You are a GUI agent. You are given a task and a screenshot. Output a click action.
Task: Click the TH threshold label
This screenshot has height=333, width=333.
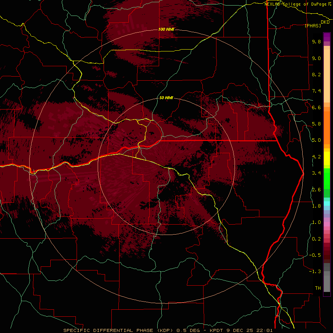[x=318, y=288]
